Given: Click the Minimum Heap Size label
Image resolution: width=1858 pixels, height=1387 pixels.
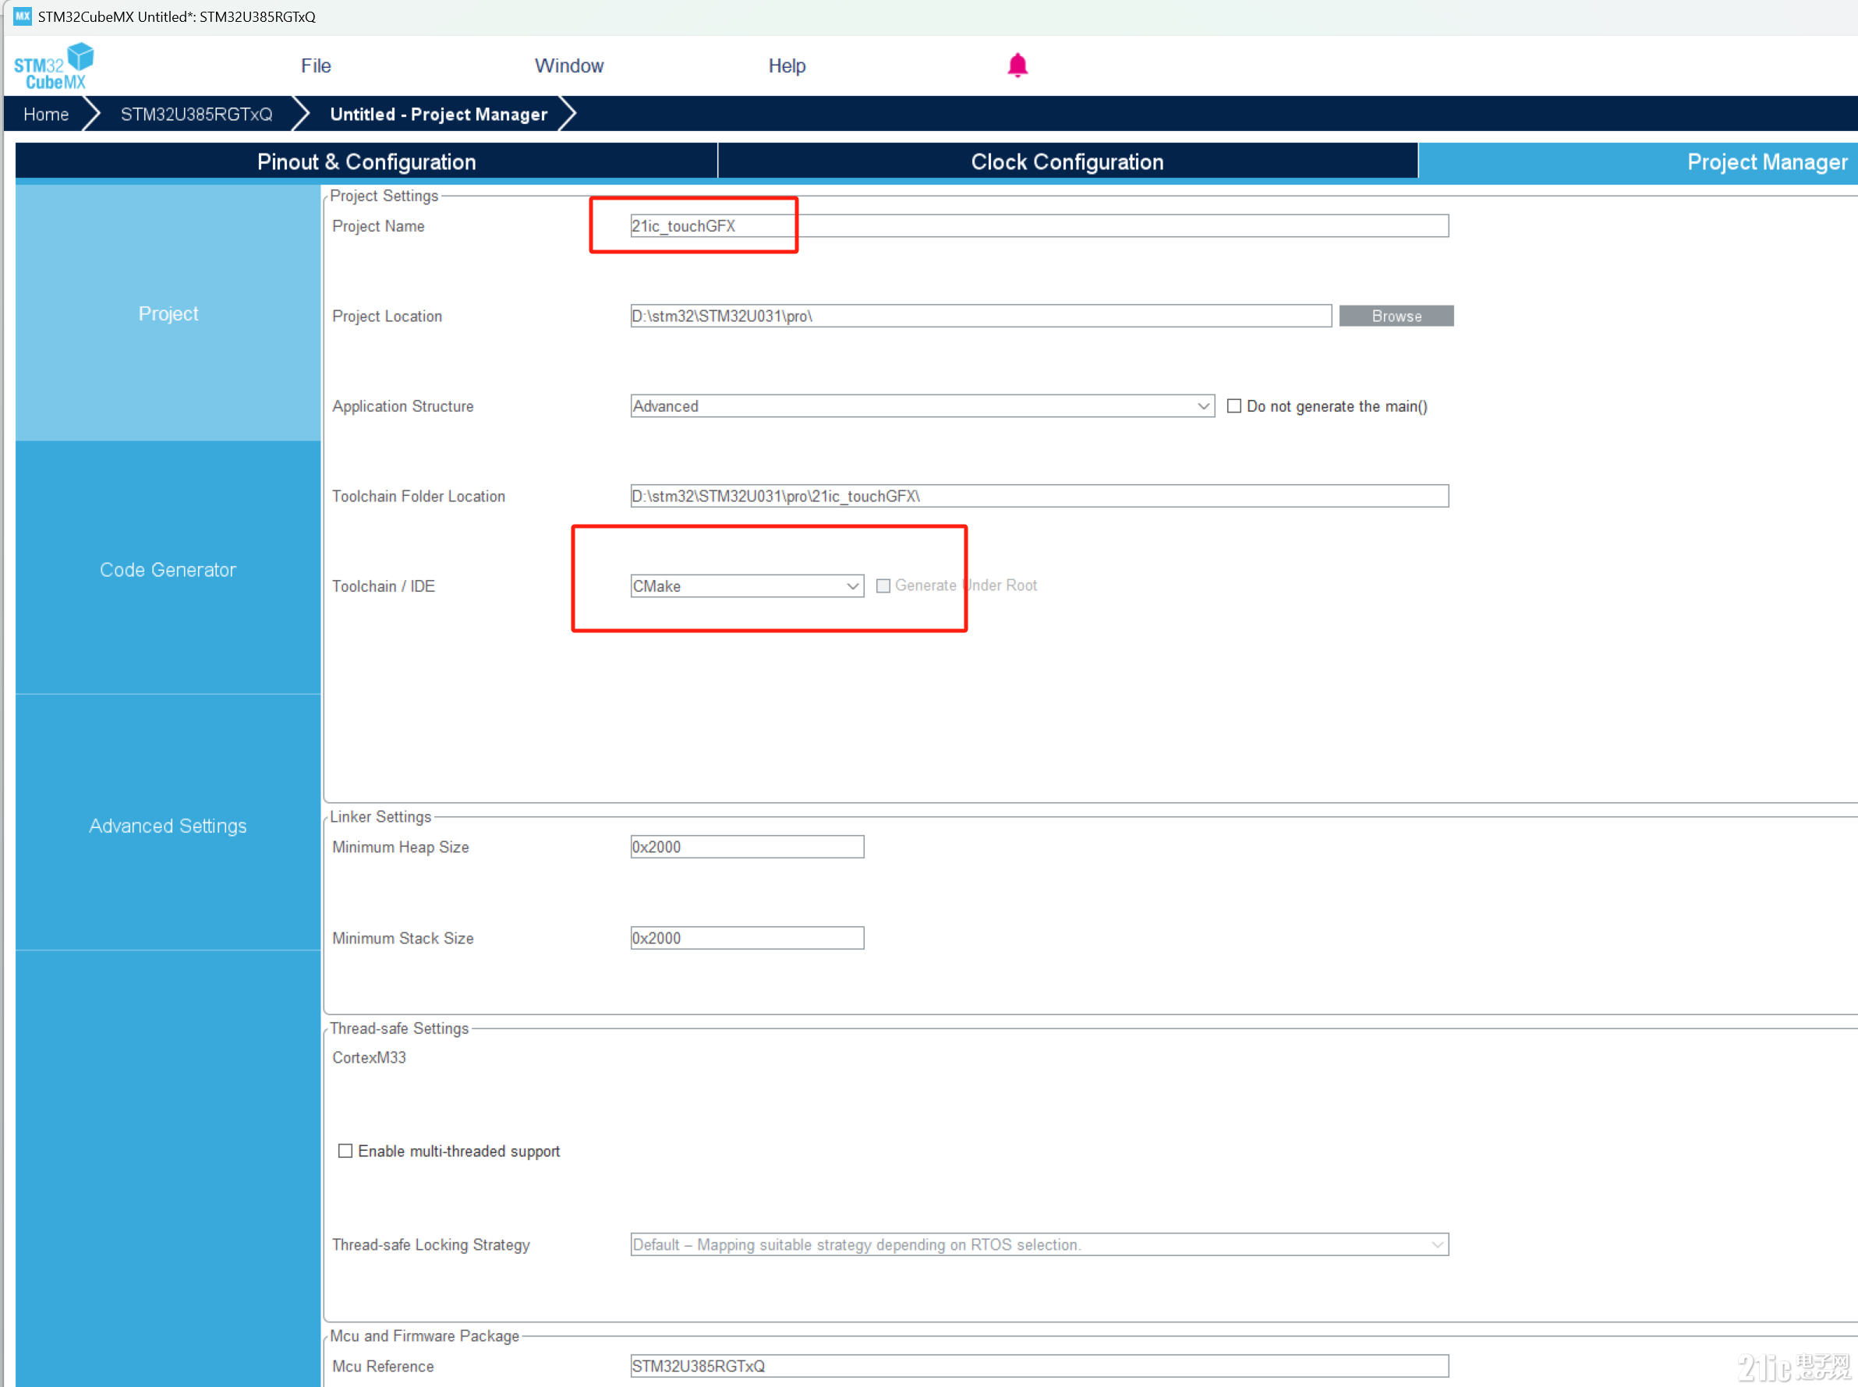Looking at the screenshot, I should [401, 846].
